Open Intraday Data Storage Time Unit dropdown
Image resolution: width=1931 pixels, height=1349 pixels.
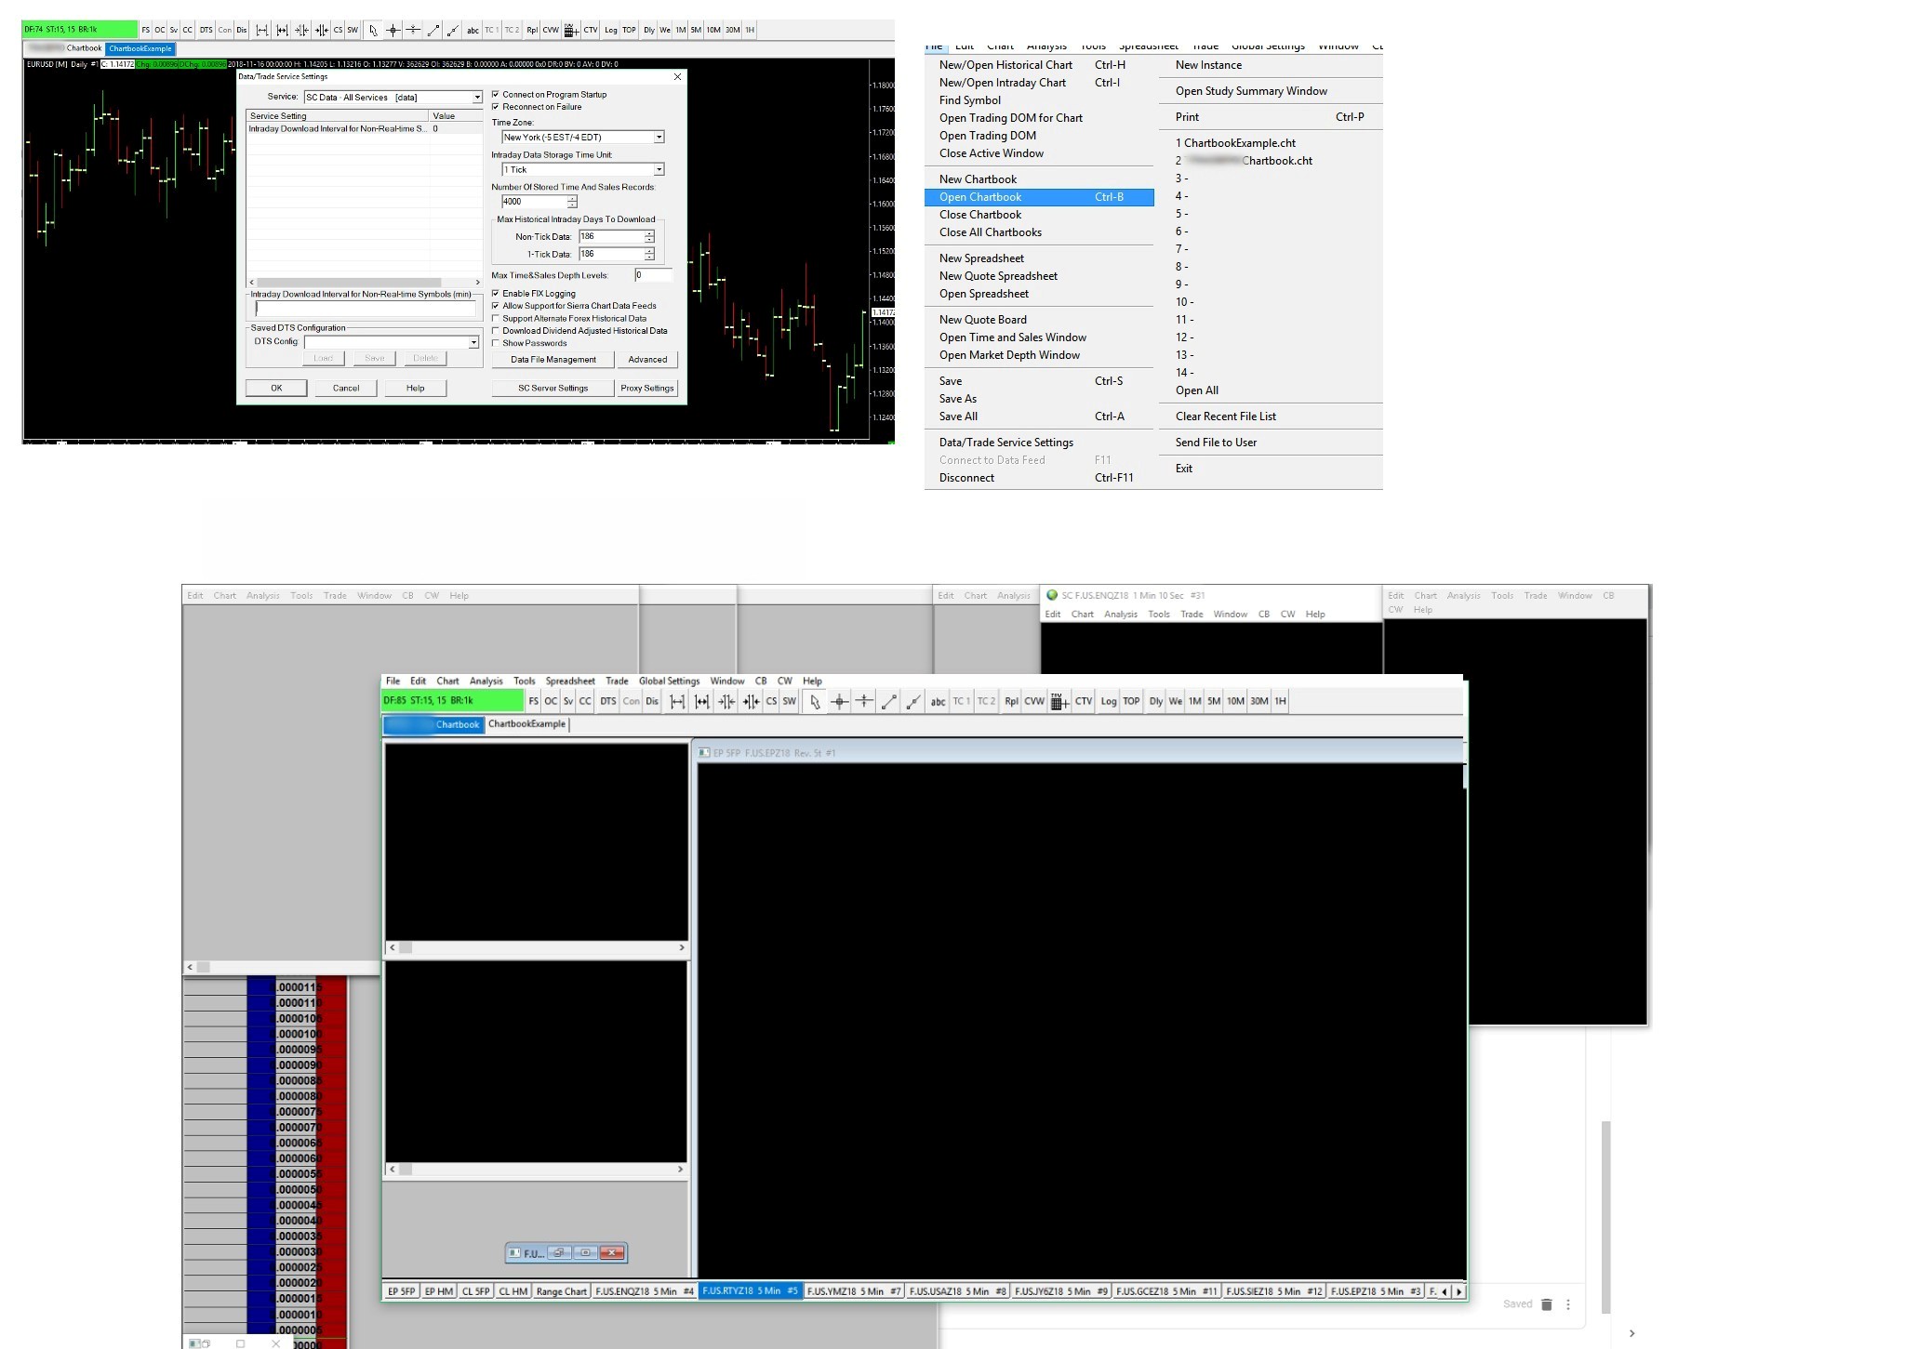pyautogui.click(x=659, y=170)
